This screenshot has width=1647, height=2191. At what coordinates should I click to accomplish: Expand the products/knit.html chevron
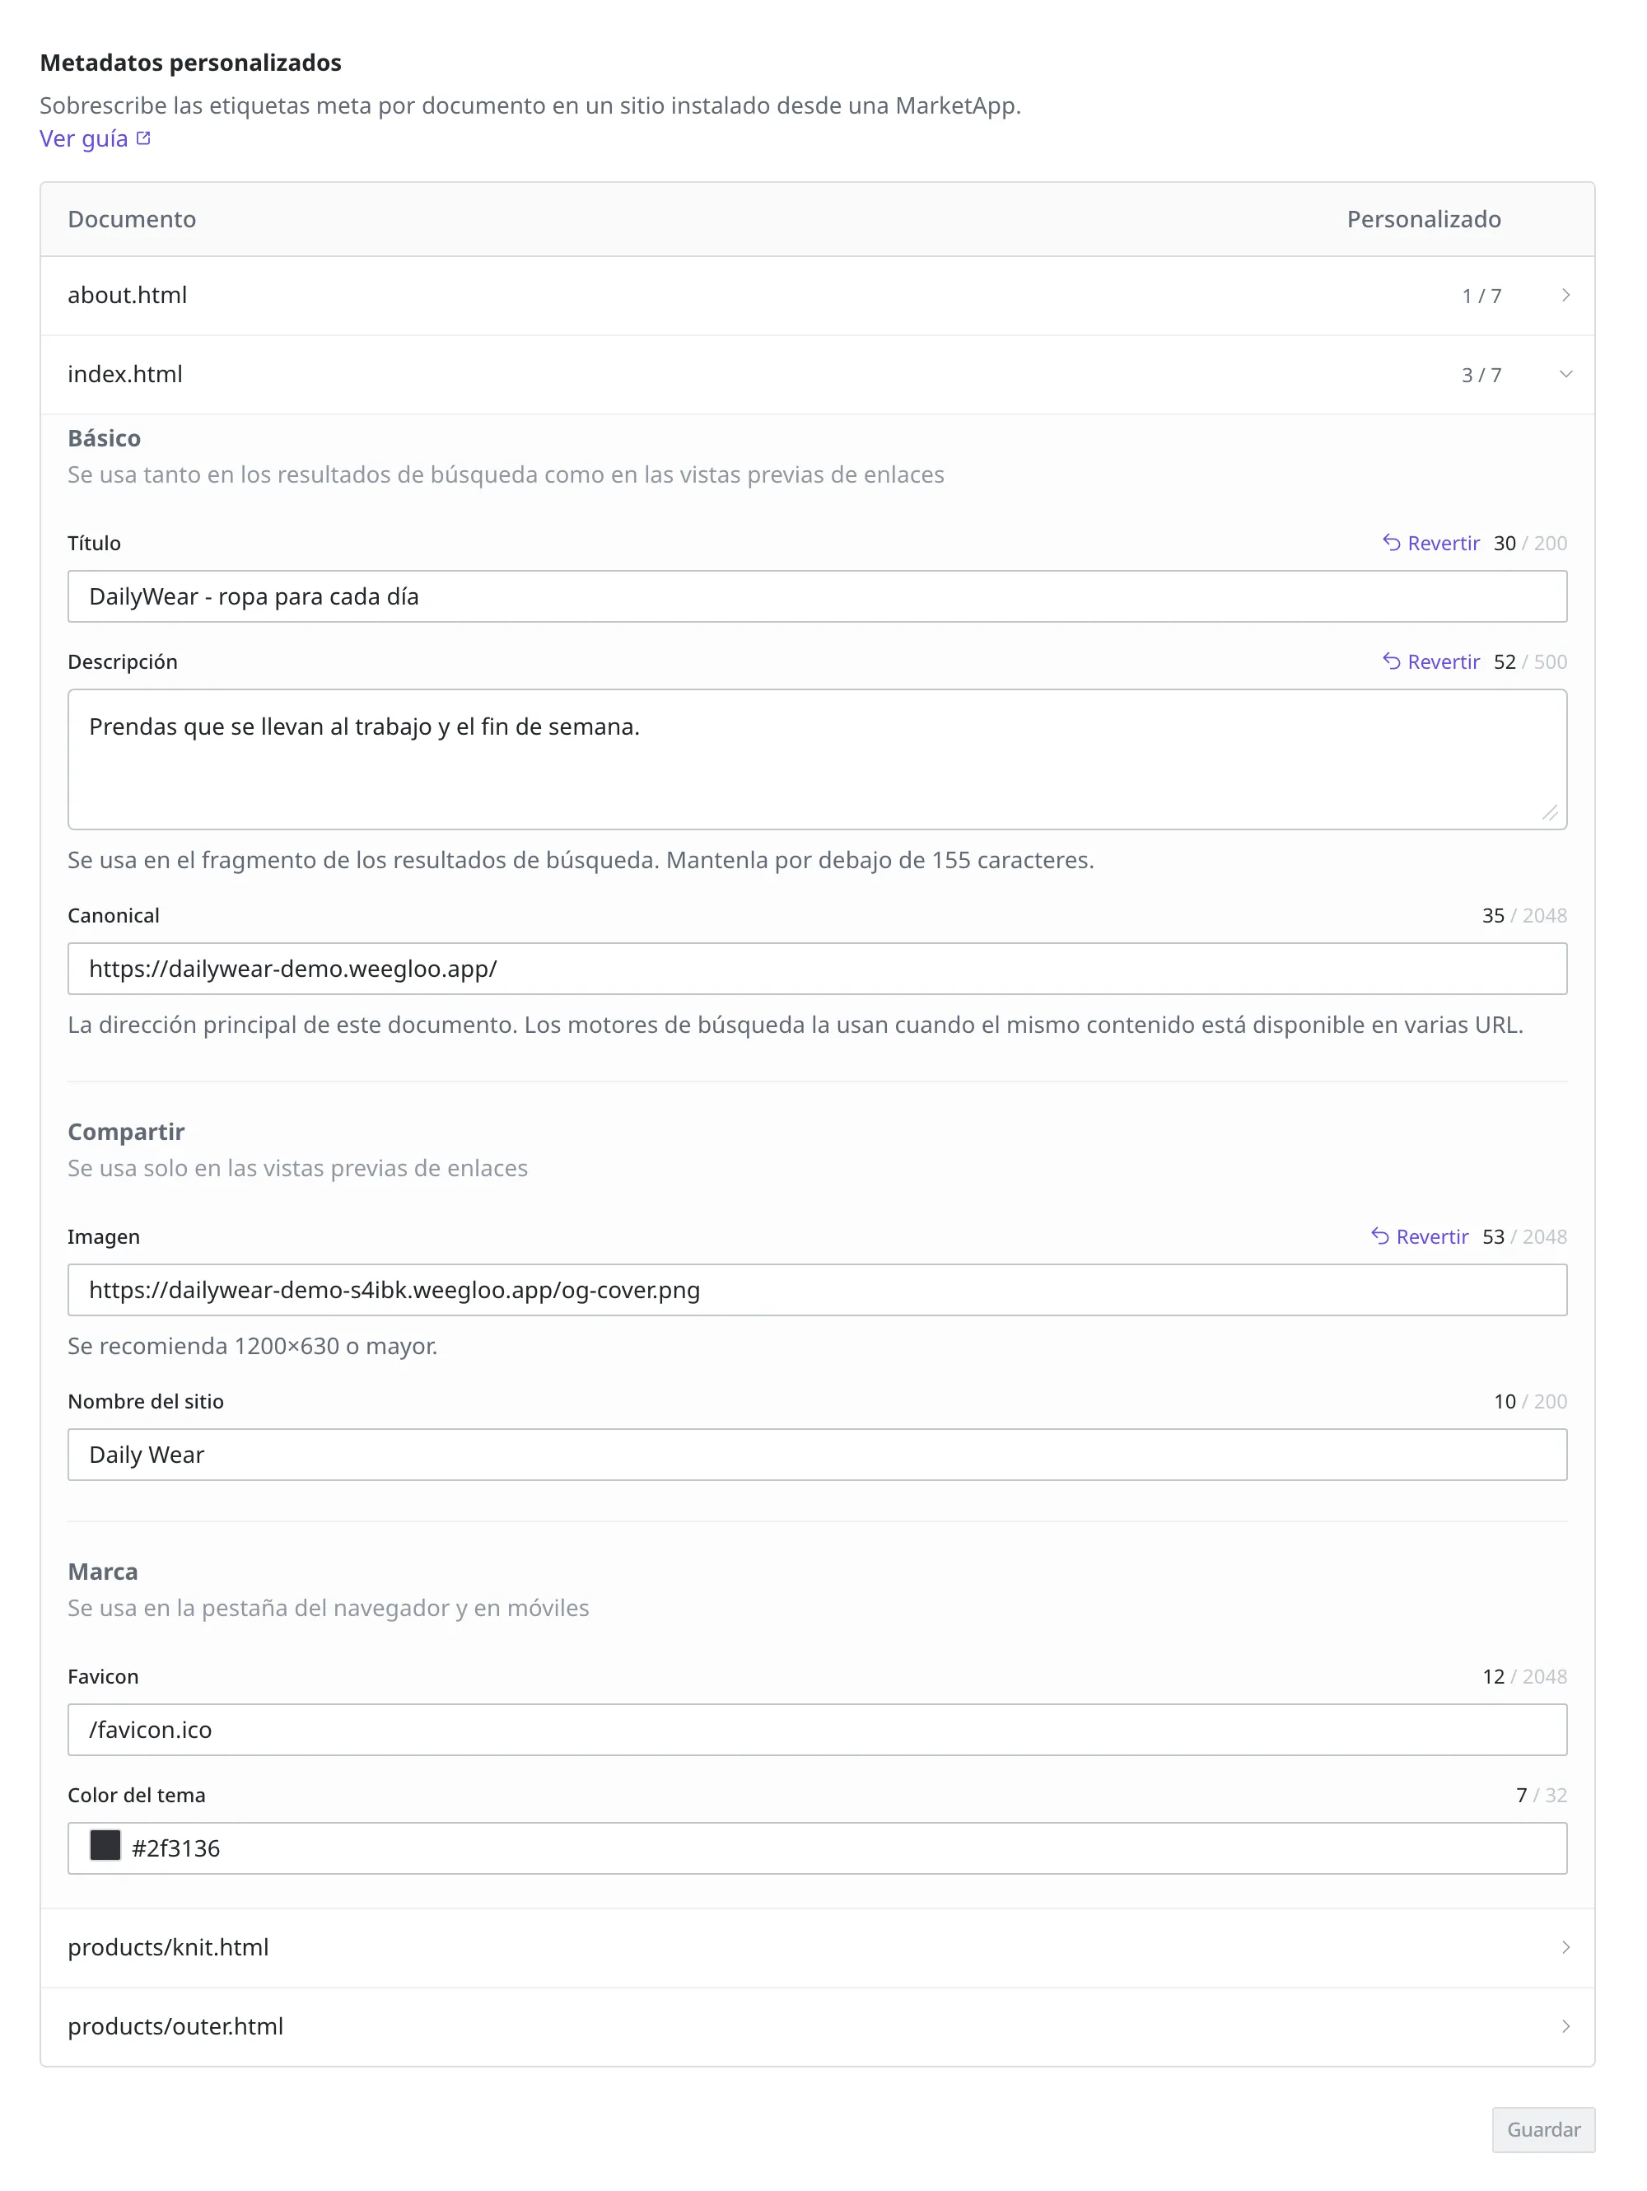1565,1947
